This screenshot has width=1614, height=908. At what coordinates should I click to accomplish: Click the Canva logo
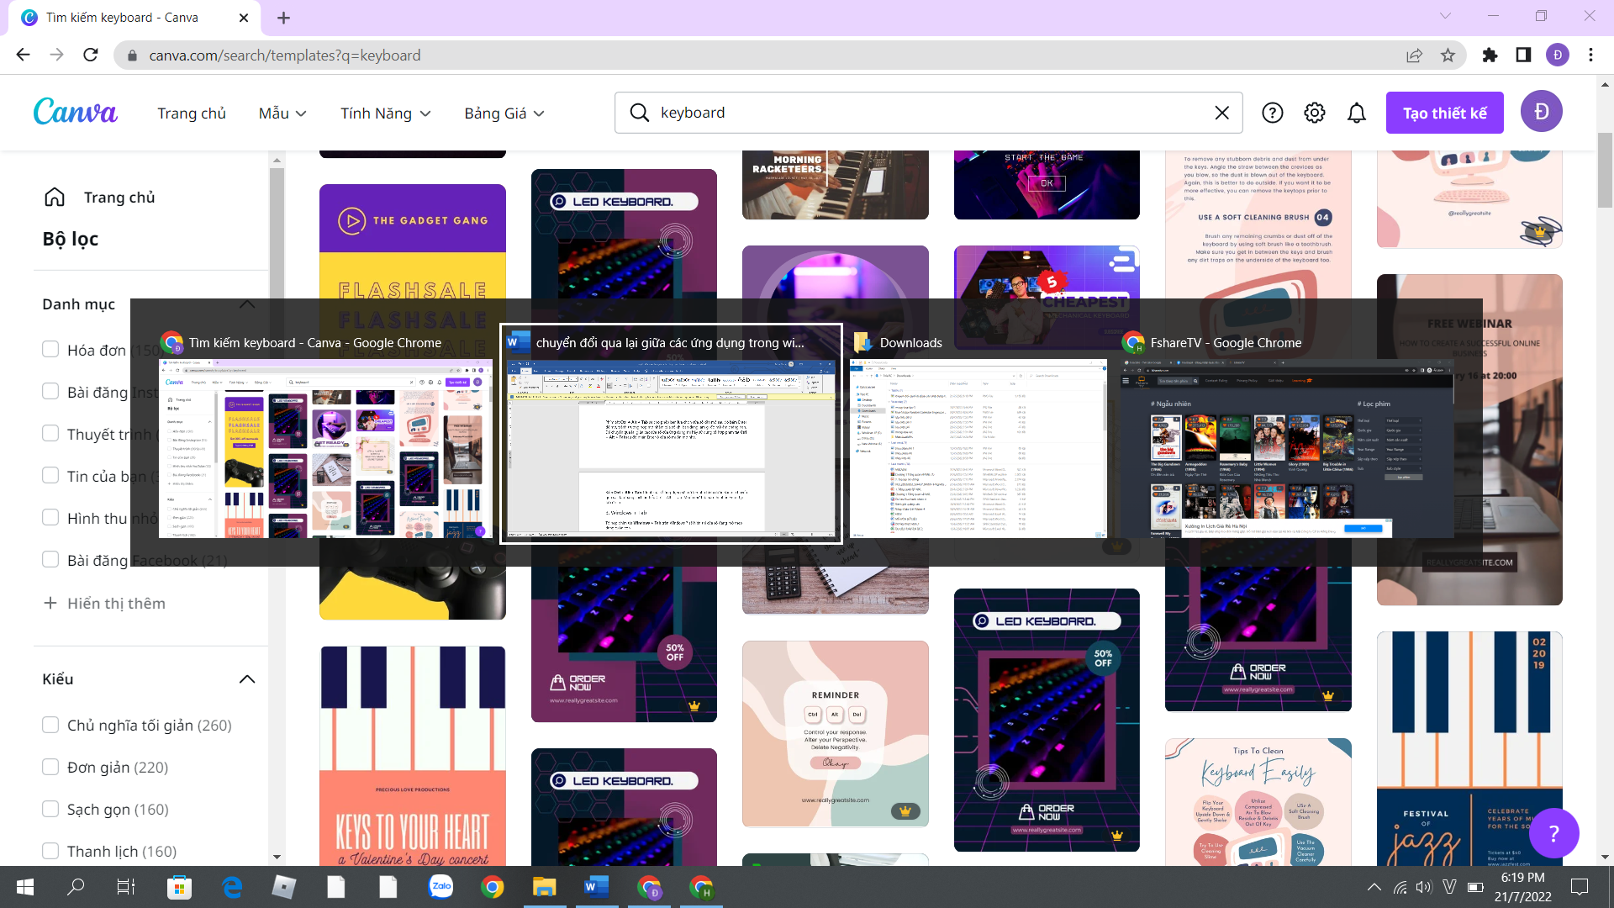(76, 112)
